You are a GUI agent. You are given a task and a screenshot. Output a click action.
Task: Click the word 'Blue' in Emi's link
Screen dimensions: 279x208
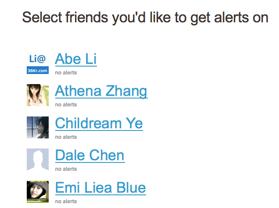(131, 187)
